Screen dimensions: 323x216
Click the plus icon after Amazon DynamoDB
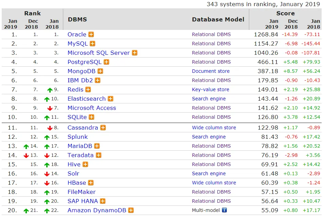(131, 211)
